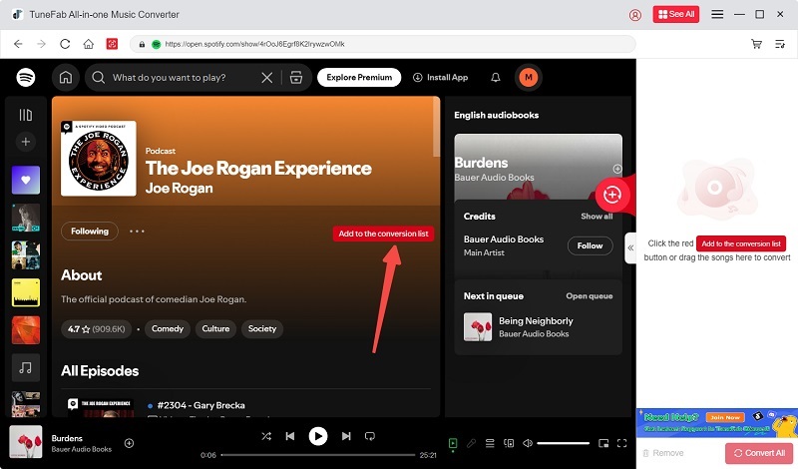Skip to previous track

click(x=290, y=436)
